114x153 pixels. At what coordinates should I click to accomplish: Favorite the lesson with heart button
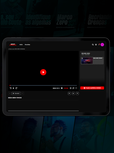[69, 94]
